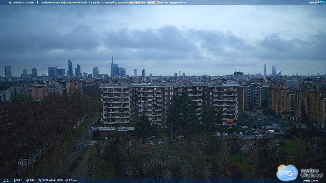Click the 11:04:54 timestamp at top left

28,3
